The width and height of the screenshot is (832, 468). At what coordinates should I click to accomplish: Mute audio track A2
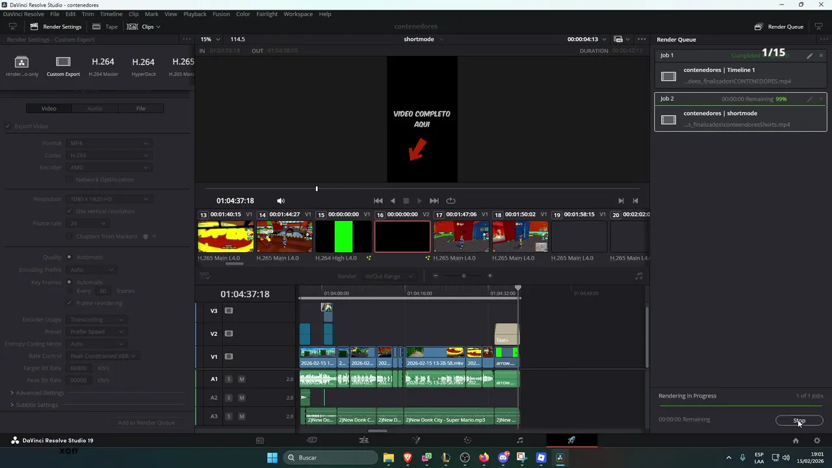coord(241,398)
